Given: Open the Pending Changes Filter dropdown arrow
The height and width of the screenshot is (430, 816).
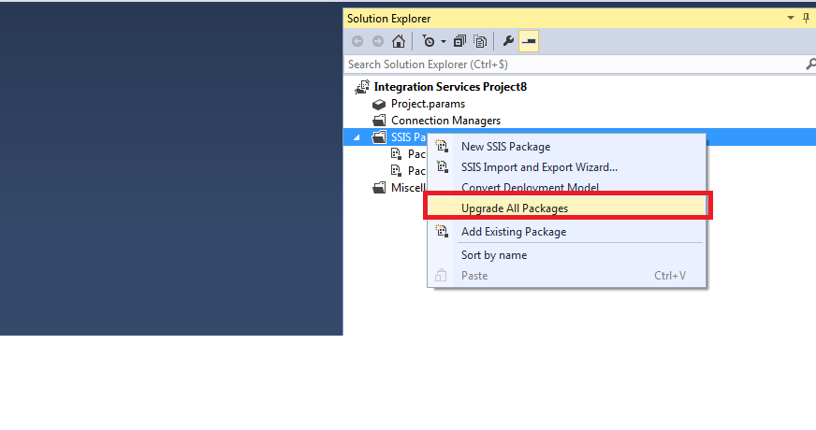Looking at the screenshot, I should click(444, 41).
